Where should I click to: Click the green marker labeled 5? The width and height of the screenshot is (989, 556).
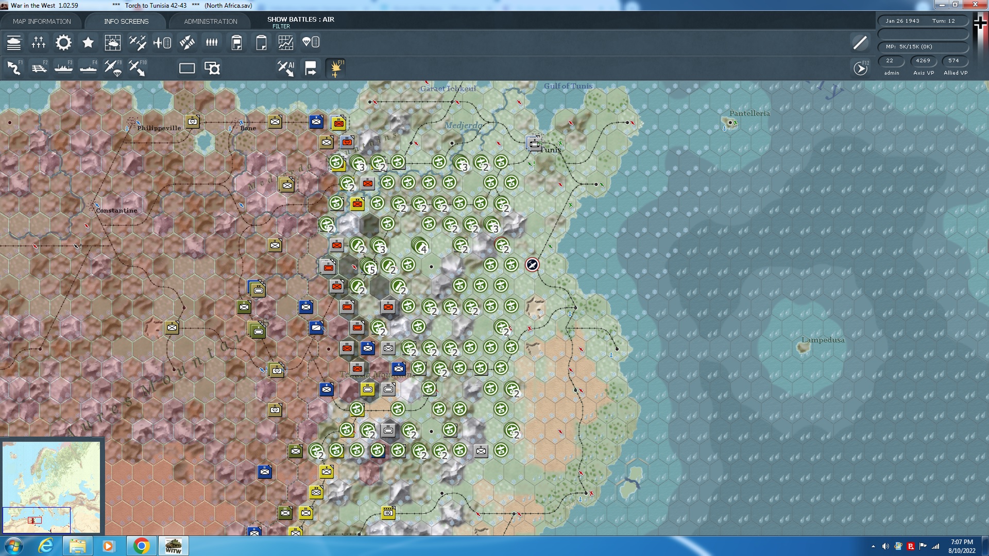(x=370, y=267)
